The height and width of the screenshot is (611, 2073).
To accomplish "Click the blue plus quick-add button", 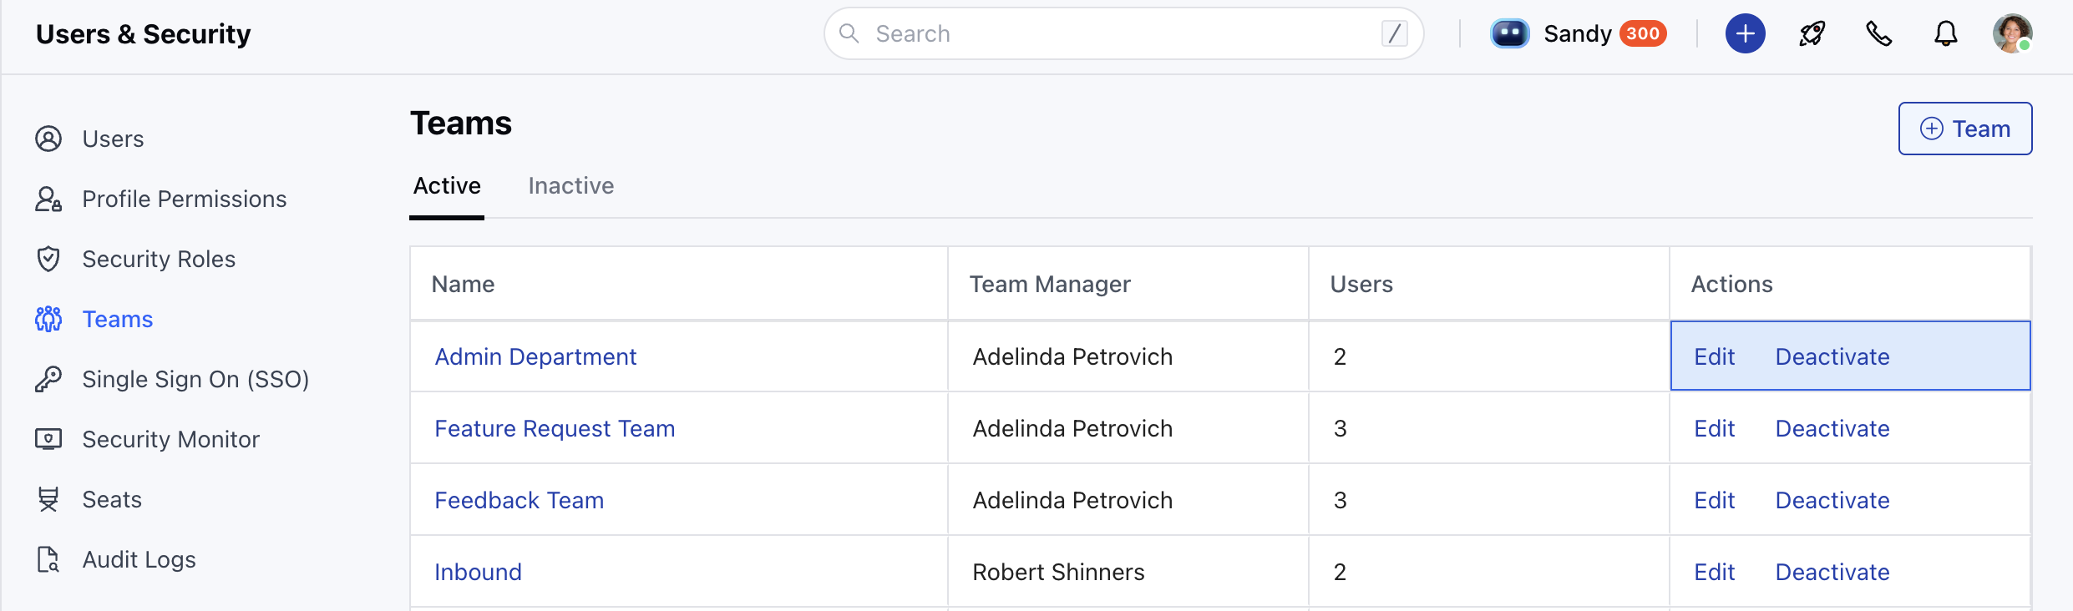I will [x=1746, y=33].
